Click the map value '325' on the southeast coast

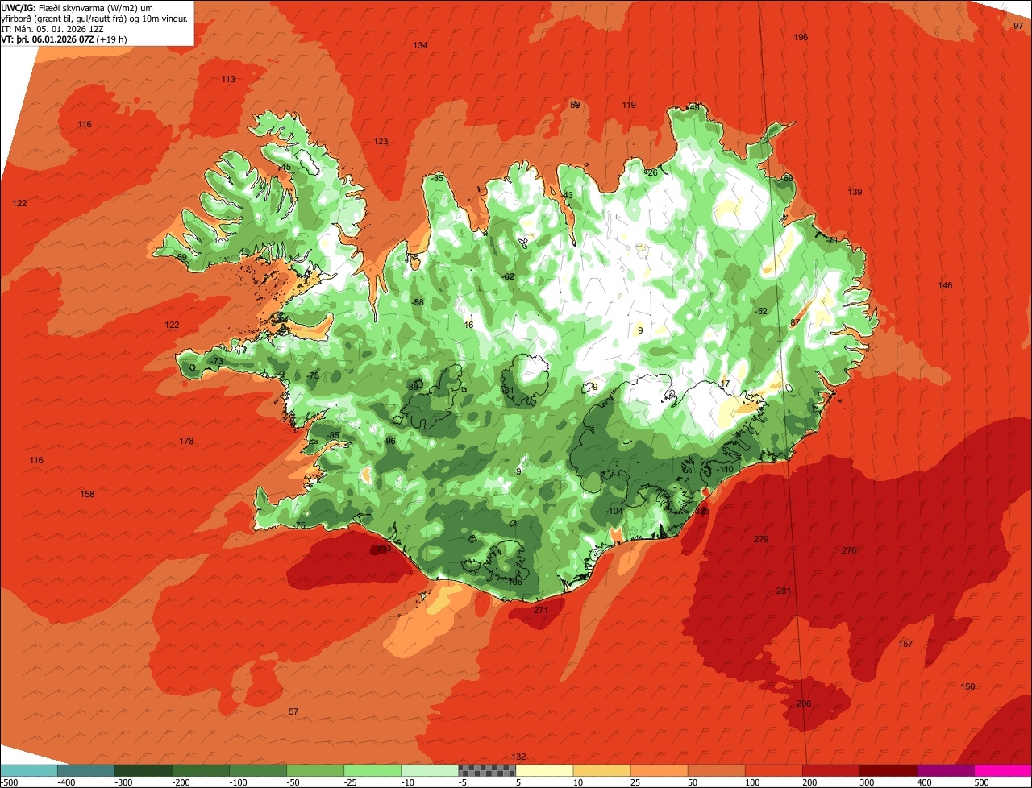tap(702, 511)
